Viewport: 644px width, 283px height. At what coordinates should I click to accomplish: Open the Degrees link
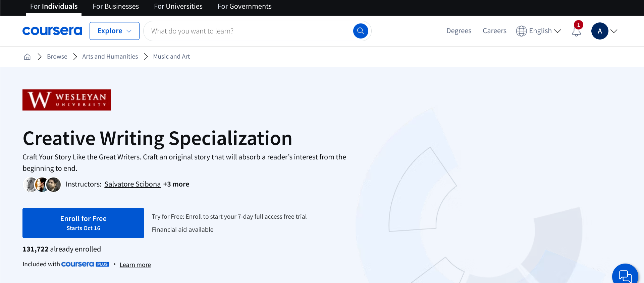(459, 31)
